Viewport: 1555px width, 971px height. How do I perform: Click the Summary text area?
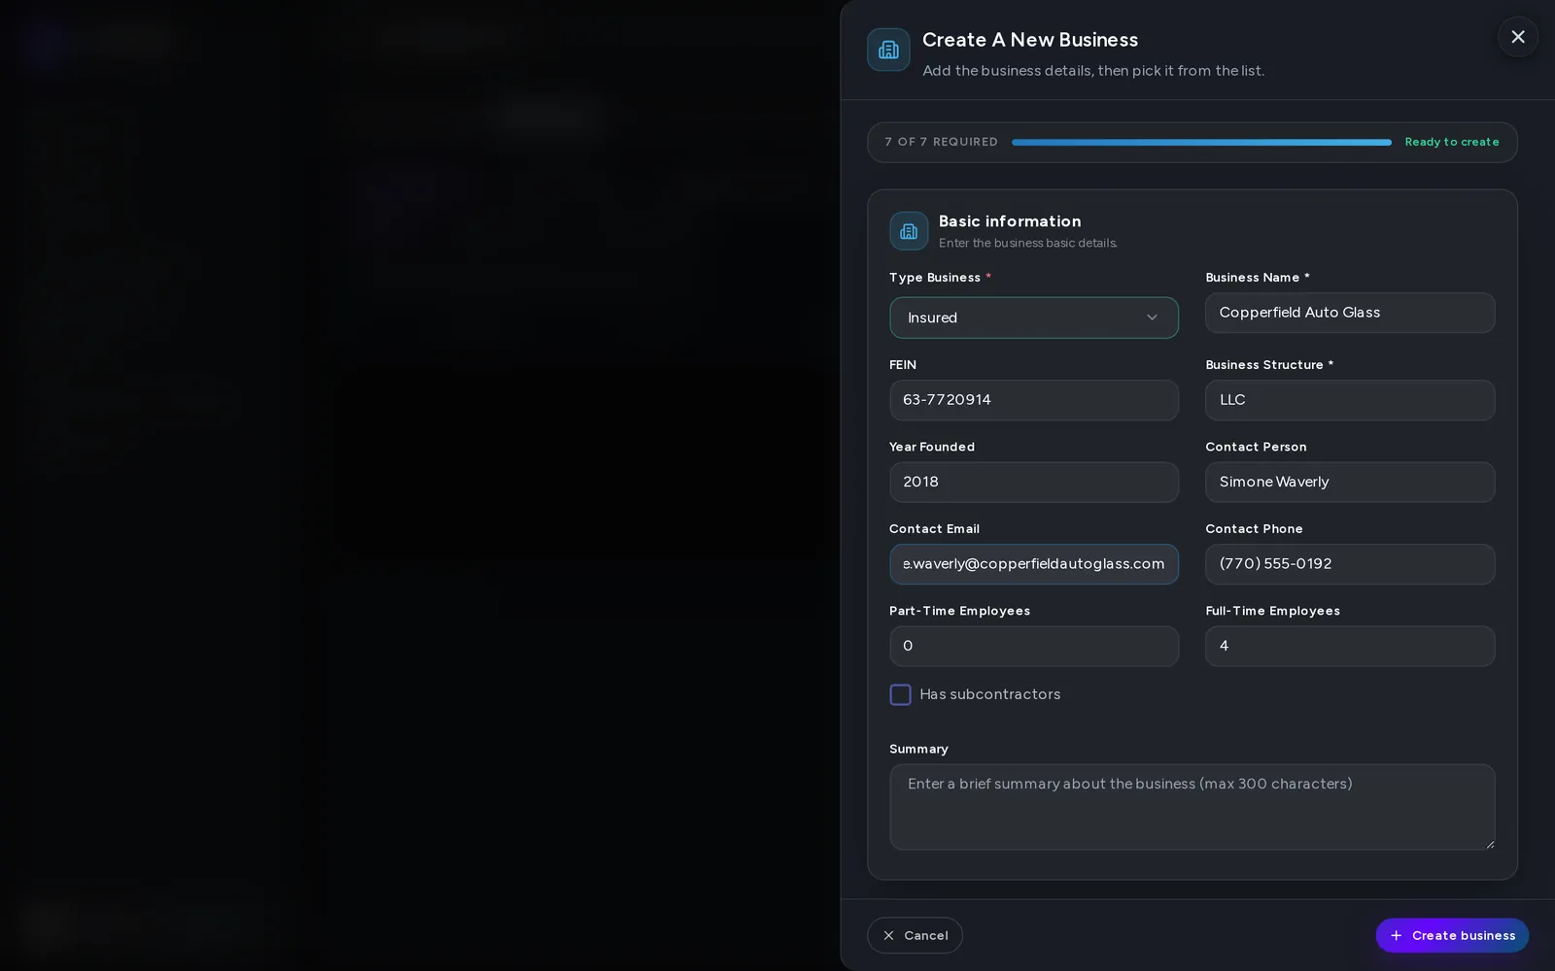coord(1192,807)
